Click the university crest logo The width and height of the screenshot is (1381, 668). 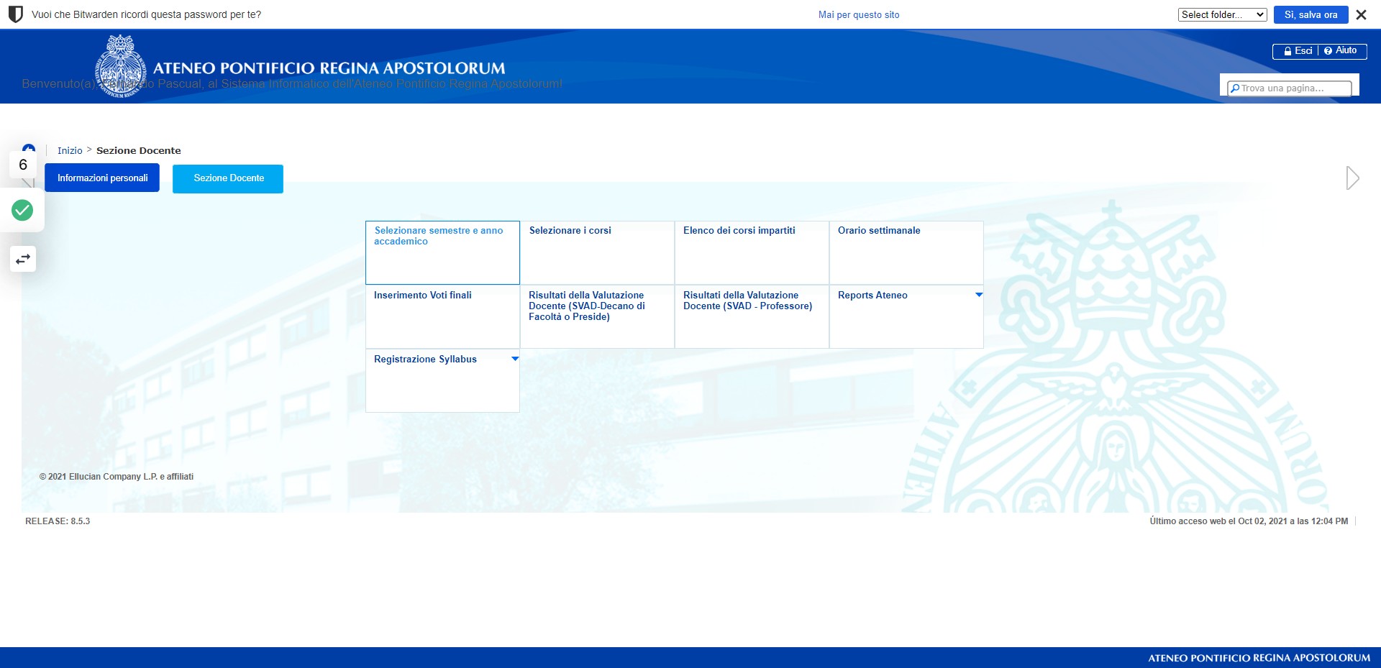pyautogui.click(x=121, y=66)
